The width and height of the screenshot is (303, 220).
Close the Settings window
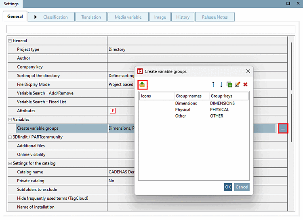point(298,3)
